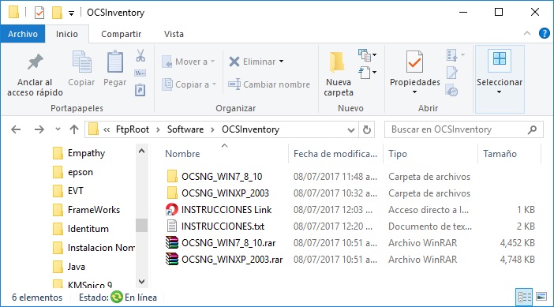Select the OCSNG_WIN7_8_10 folder row
This screenshot has width=554, height=307.
350,177
